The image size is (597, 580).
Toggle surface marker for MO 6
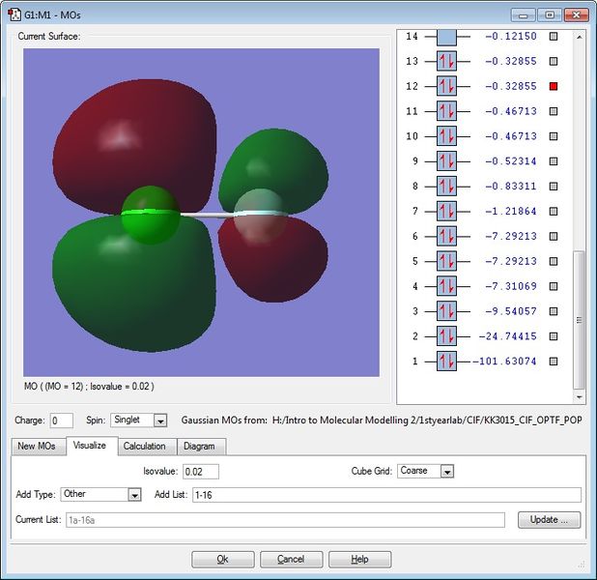554,236
